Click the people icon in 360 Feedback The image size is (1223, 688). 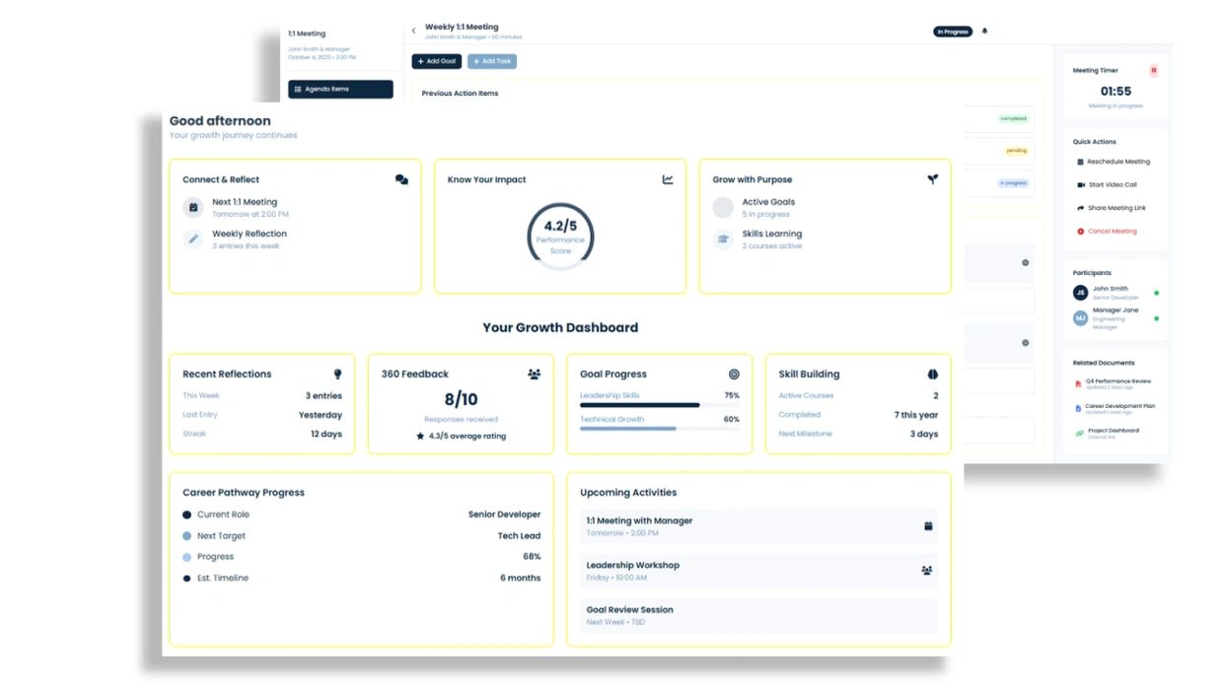click(x=534, y=375)
